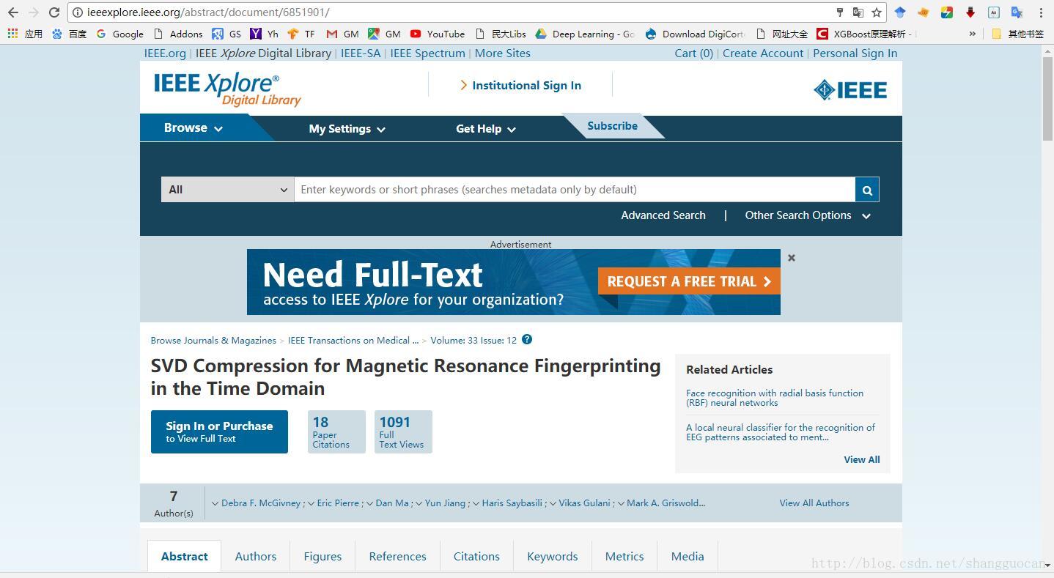Bookmark this page with the star
Screen dimensions: 1054x578
[877, 12]
